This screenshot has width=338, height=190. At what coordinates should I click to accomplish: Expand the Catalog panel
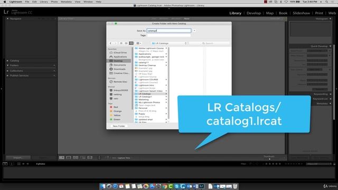[8, 61]
